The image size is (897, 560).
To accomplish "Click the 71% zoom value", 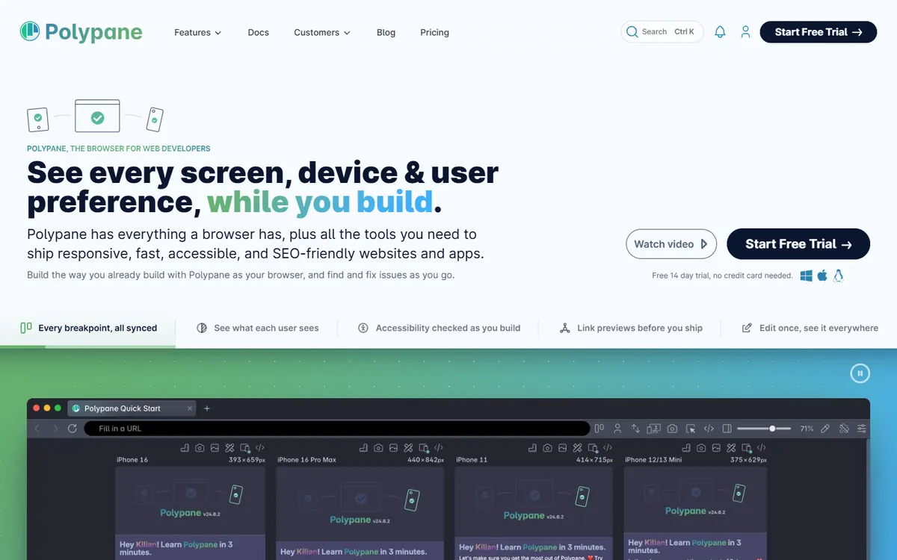I will click(x=807, y=429).
